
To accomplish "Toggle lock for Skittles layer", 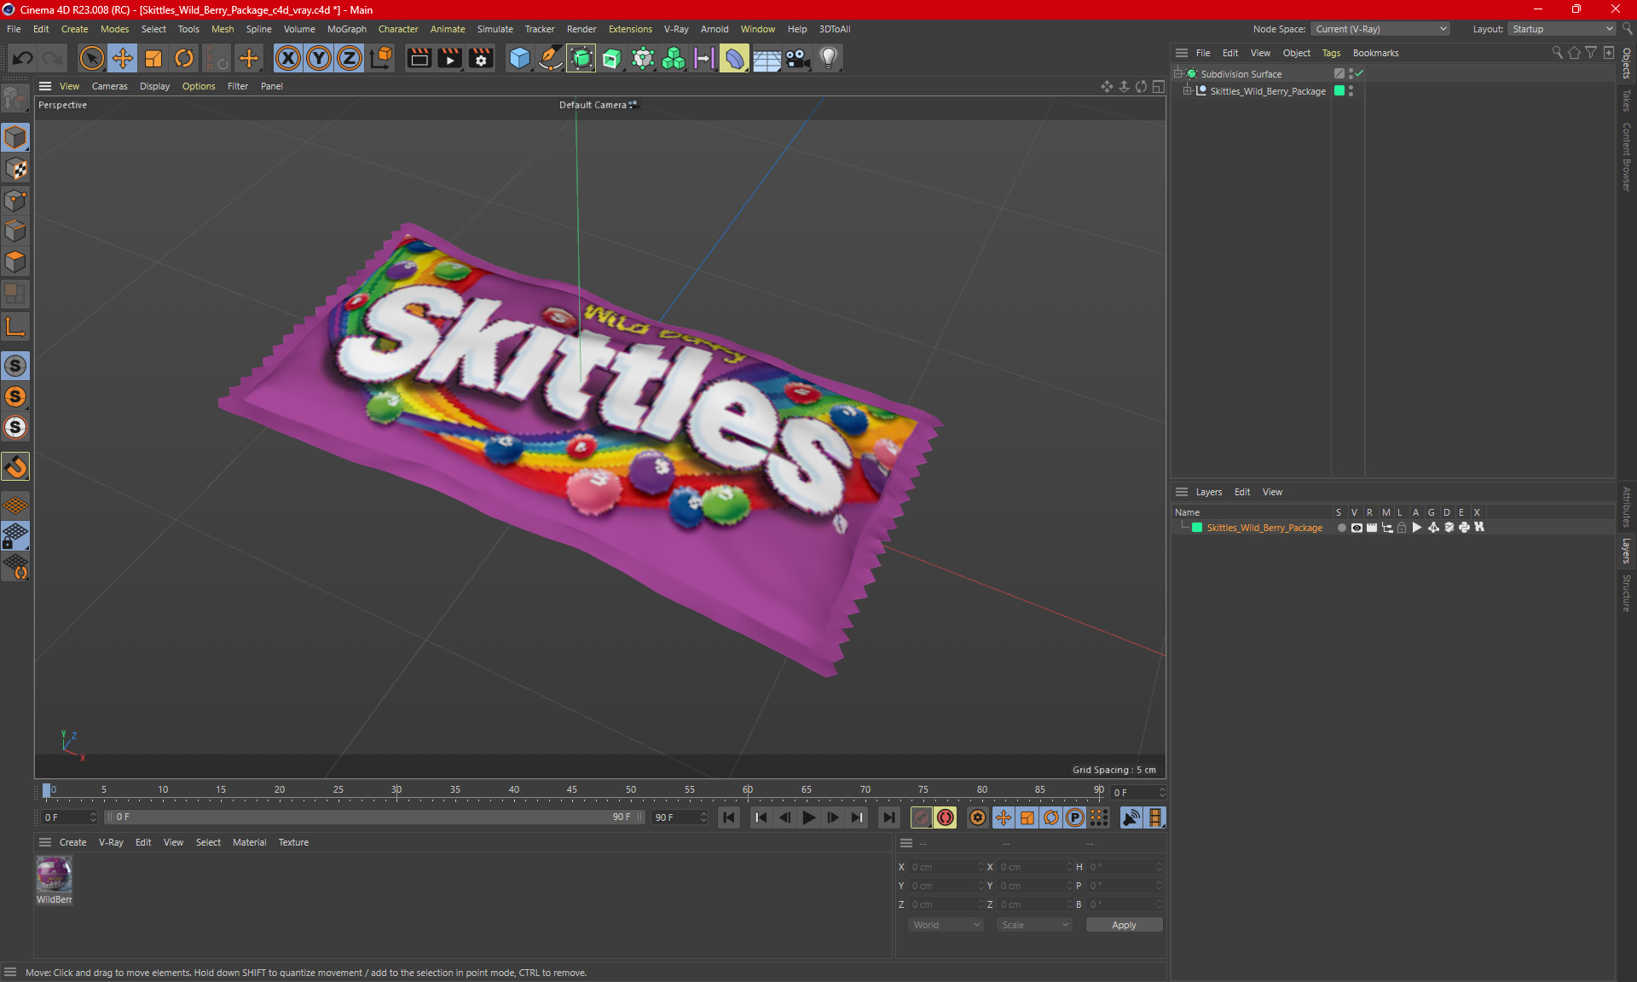I will coord(1402,528).
